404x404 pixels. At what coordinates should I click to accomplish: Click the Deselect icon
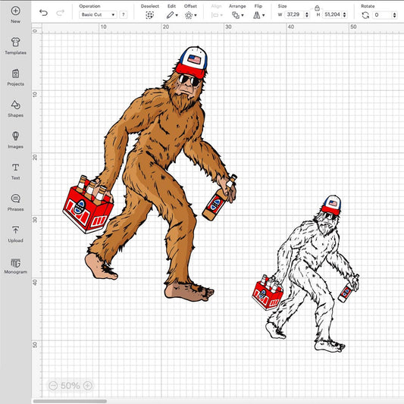pyautogui.click(x=149, y=15)
